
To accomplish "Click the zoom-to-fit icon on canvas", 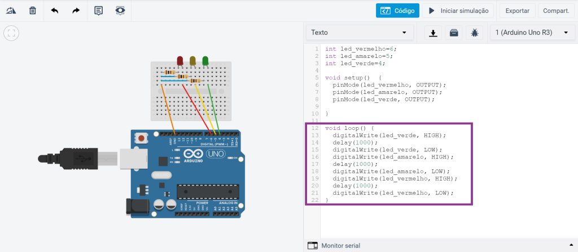I will click(x=11, y=33).
